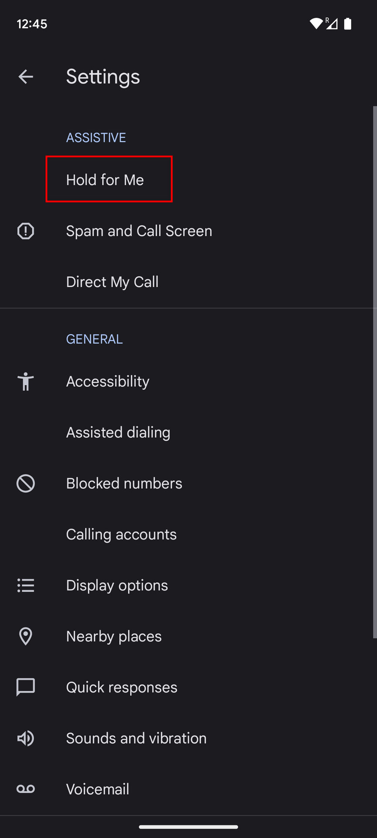The image size is (377, 838).
Task: Tap the Voicemail tape icon
Action: [26, 789]
